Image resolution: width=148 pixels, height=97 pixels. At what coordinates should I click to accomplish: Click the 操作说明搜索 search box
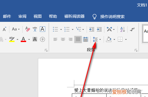click(112, 17)
